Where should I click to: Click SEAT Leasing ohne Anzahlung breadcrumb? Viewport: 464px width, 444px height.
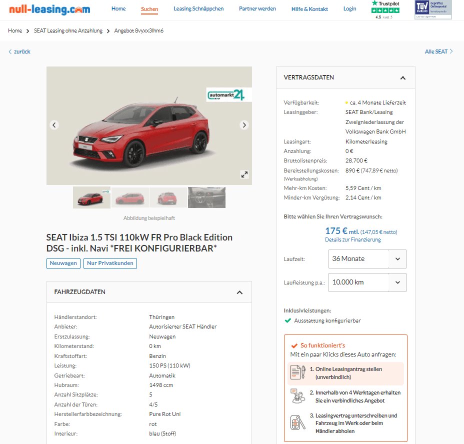[x=68, y=30]
